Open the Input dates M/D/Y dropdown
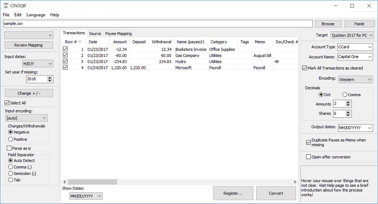The height and width of the screenshot is (204, 378). pos(38,64)
